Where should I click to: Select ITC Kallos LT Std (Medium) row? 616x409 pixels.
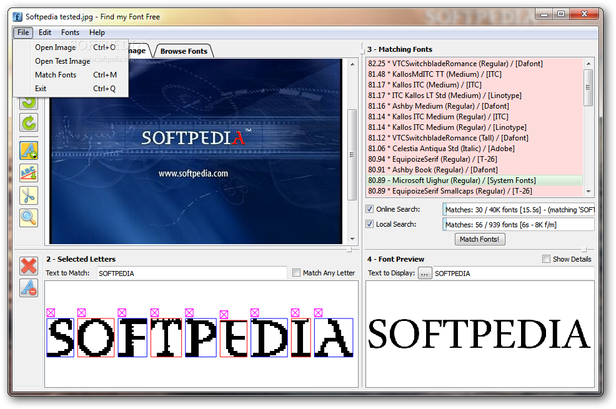point(475,96)
